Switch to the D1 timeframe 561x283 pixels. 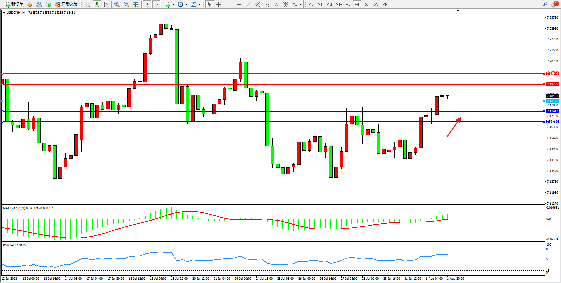point(366,4)
